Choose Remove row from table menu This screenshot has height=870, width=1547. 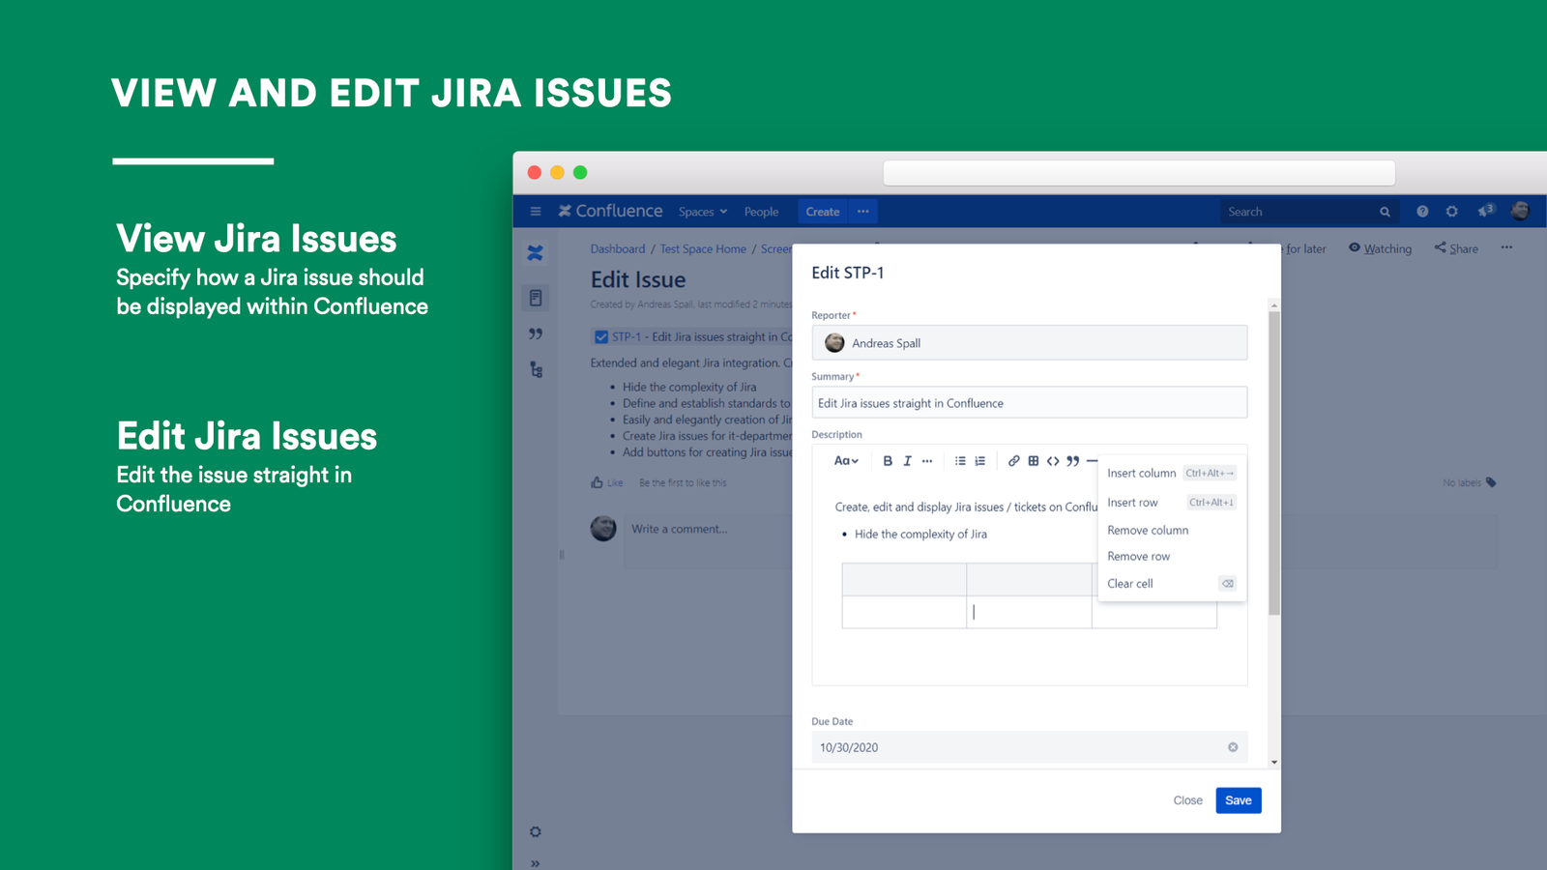(x=1172, y=557)
